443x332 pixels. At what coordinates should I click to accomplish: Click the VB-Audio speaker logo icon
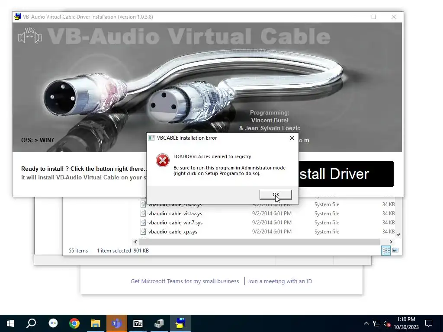[x=30, y=36]
